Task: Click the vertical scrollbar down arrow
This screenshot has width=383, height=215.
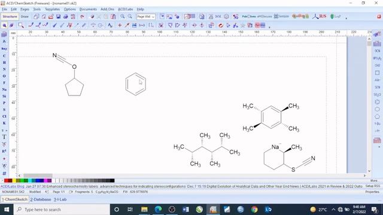Action: pos(369,171)
